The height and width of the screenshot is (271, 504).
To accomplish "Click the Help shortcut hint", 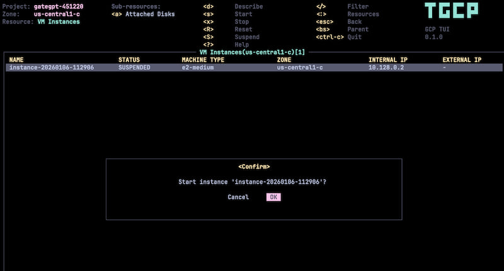I will [242, 45].
